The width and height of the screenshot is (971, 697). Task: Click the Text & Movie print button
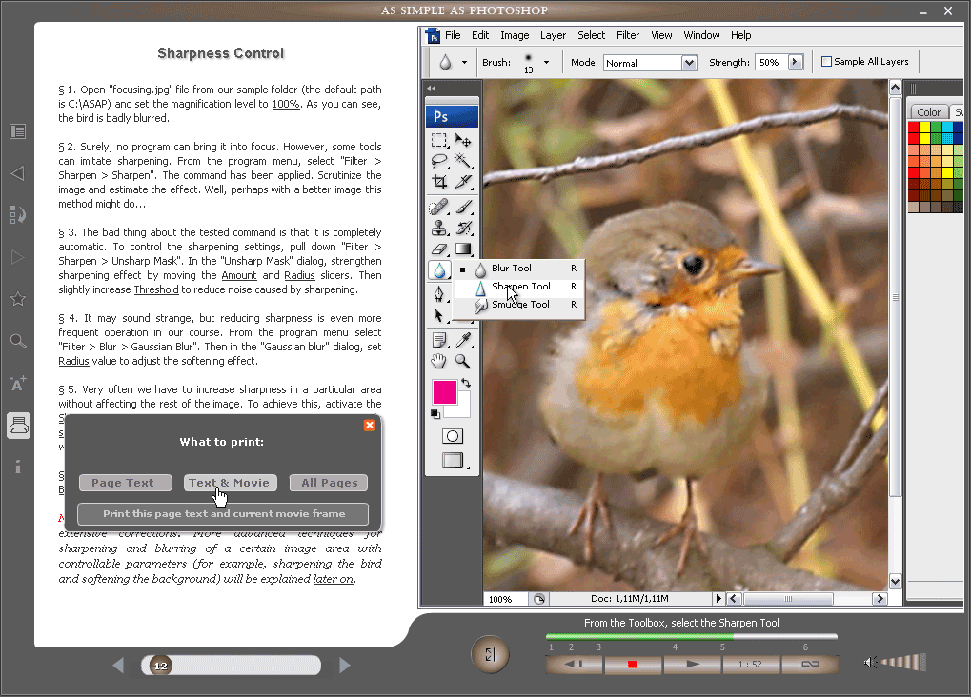coord(230,483)
